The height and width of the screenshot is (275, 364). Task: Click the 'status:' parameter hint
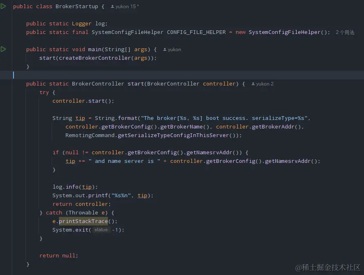point(101,230)
